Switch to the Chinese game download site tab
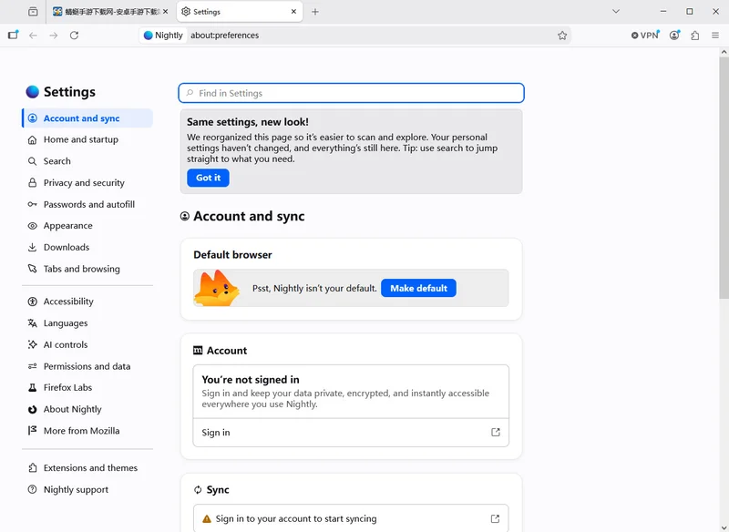Viewport: 729px width, 532px height. [x=110, y=12]
